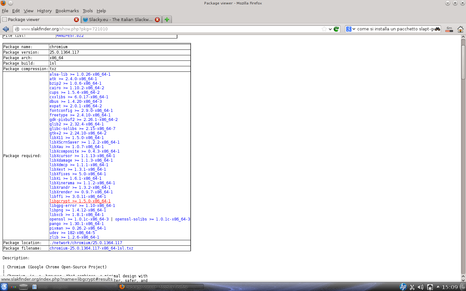Open the View menu

pyautogui.click(x=28, y=11)
